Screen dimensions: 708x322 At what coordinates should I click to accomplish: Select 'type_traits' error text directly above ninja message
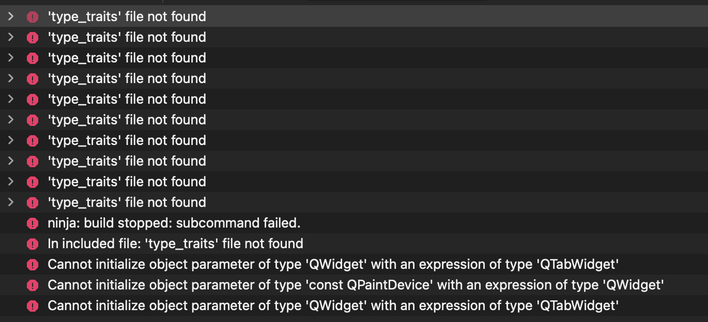127,202
